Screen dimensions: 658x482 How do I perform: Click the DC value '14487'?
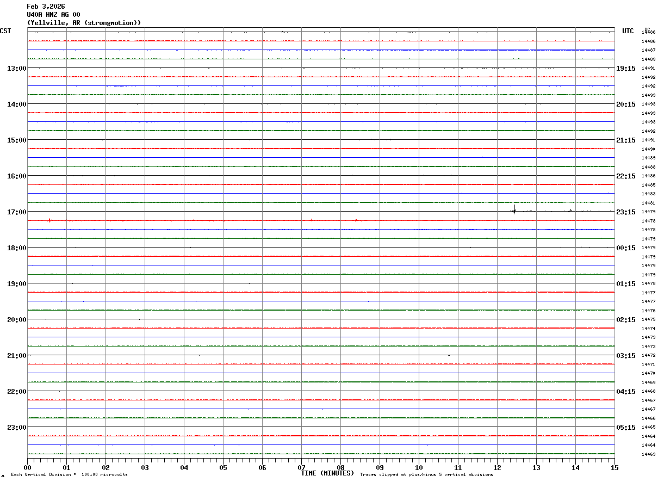tap(648, 50)
